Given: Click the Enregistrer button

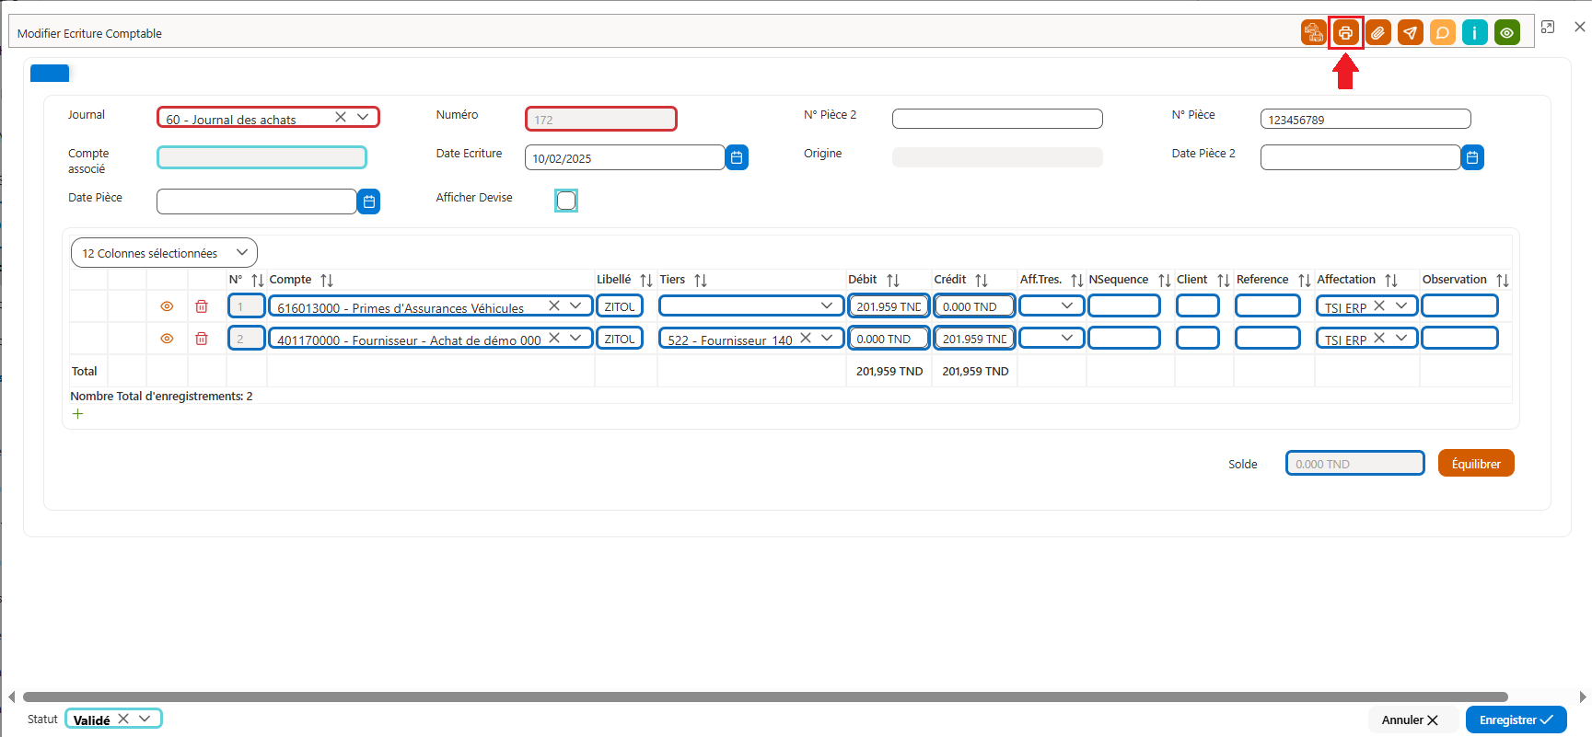Looking at the screenshot, I should (1516, 720).
